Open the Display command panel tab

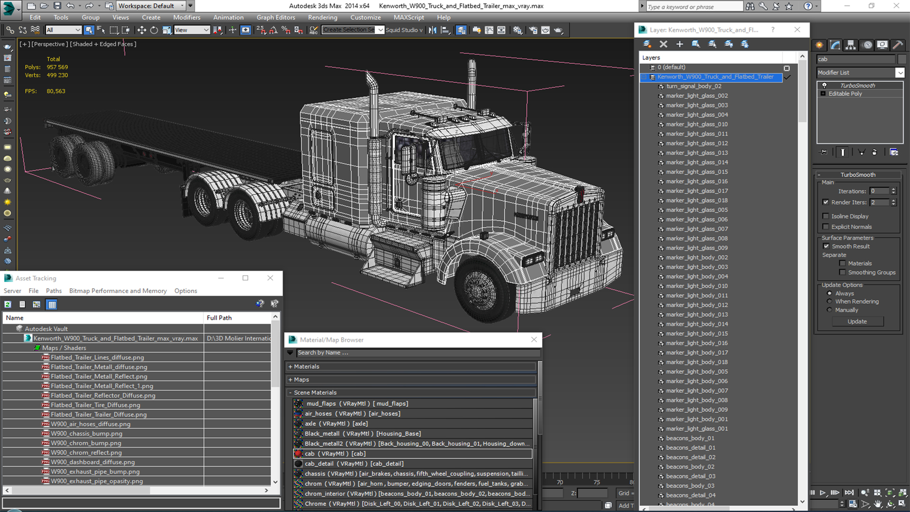pos(882,45)
